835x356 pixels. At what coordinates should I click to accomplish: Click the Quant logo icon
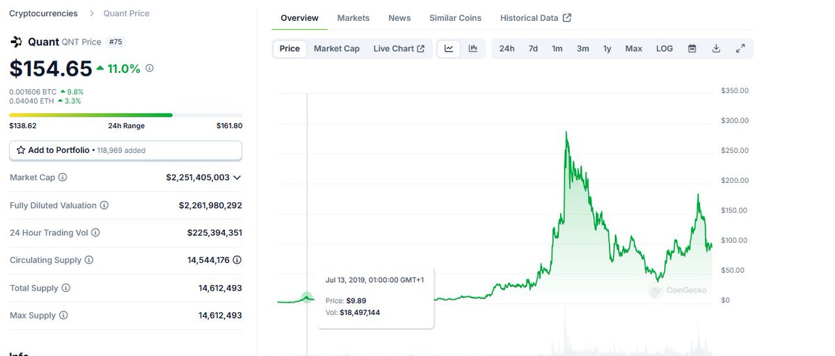16,42
